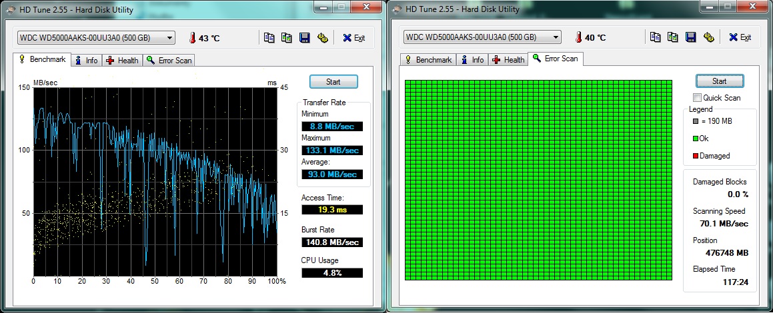Open Info tab in right window
The height and width of the screenshot is (313, 773).
coord(472,60)
